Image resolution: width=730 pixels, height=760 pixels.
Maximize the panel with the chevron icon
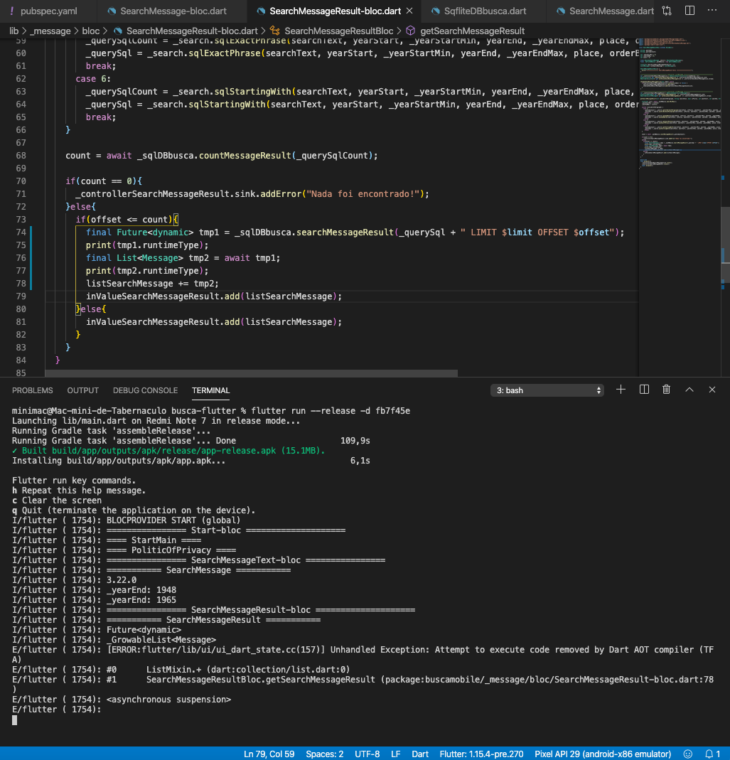(689, 390)
